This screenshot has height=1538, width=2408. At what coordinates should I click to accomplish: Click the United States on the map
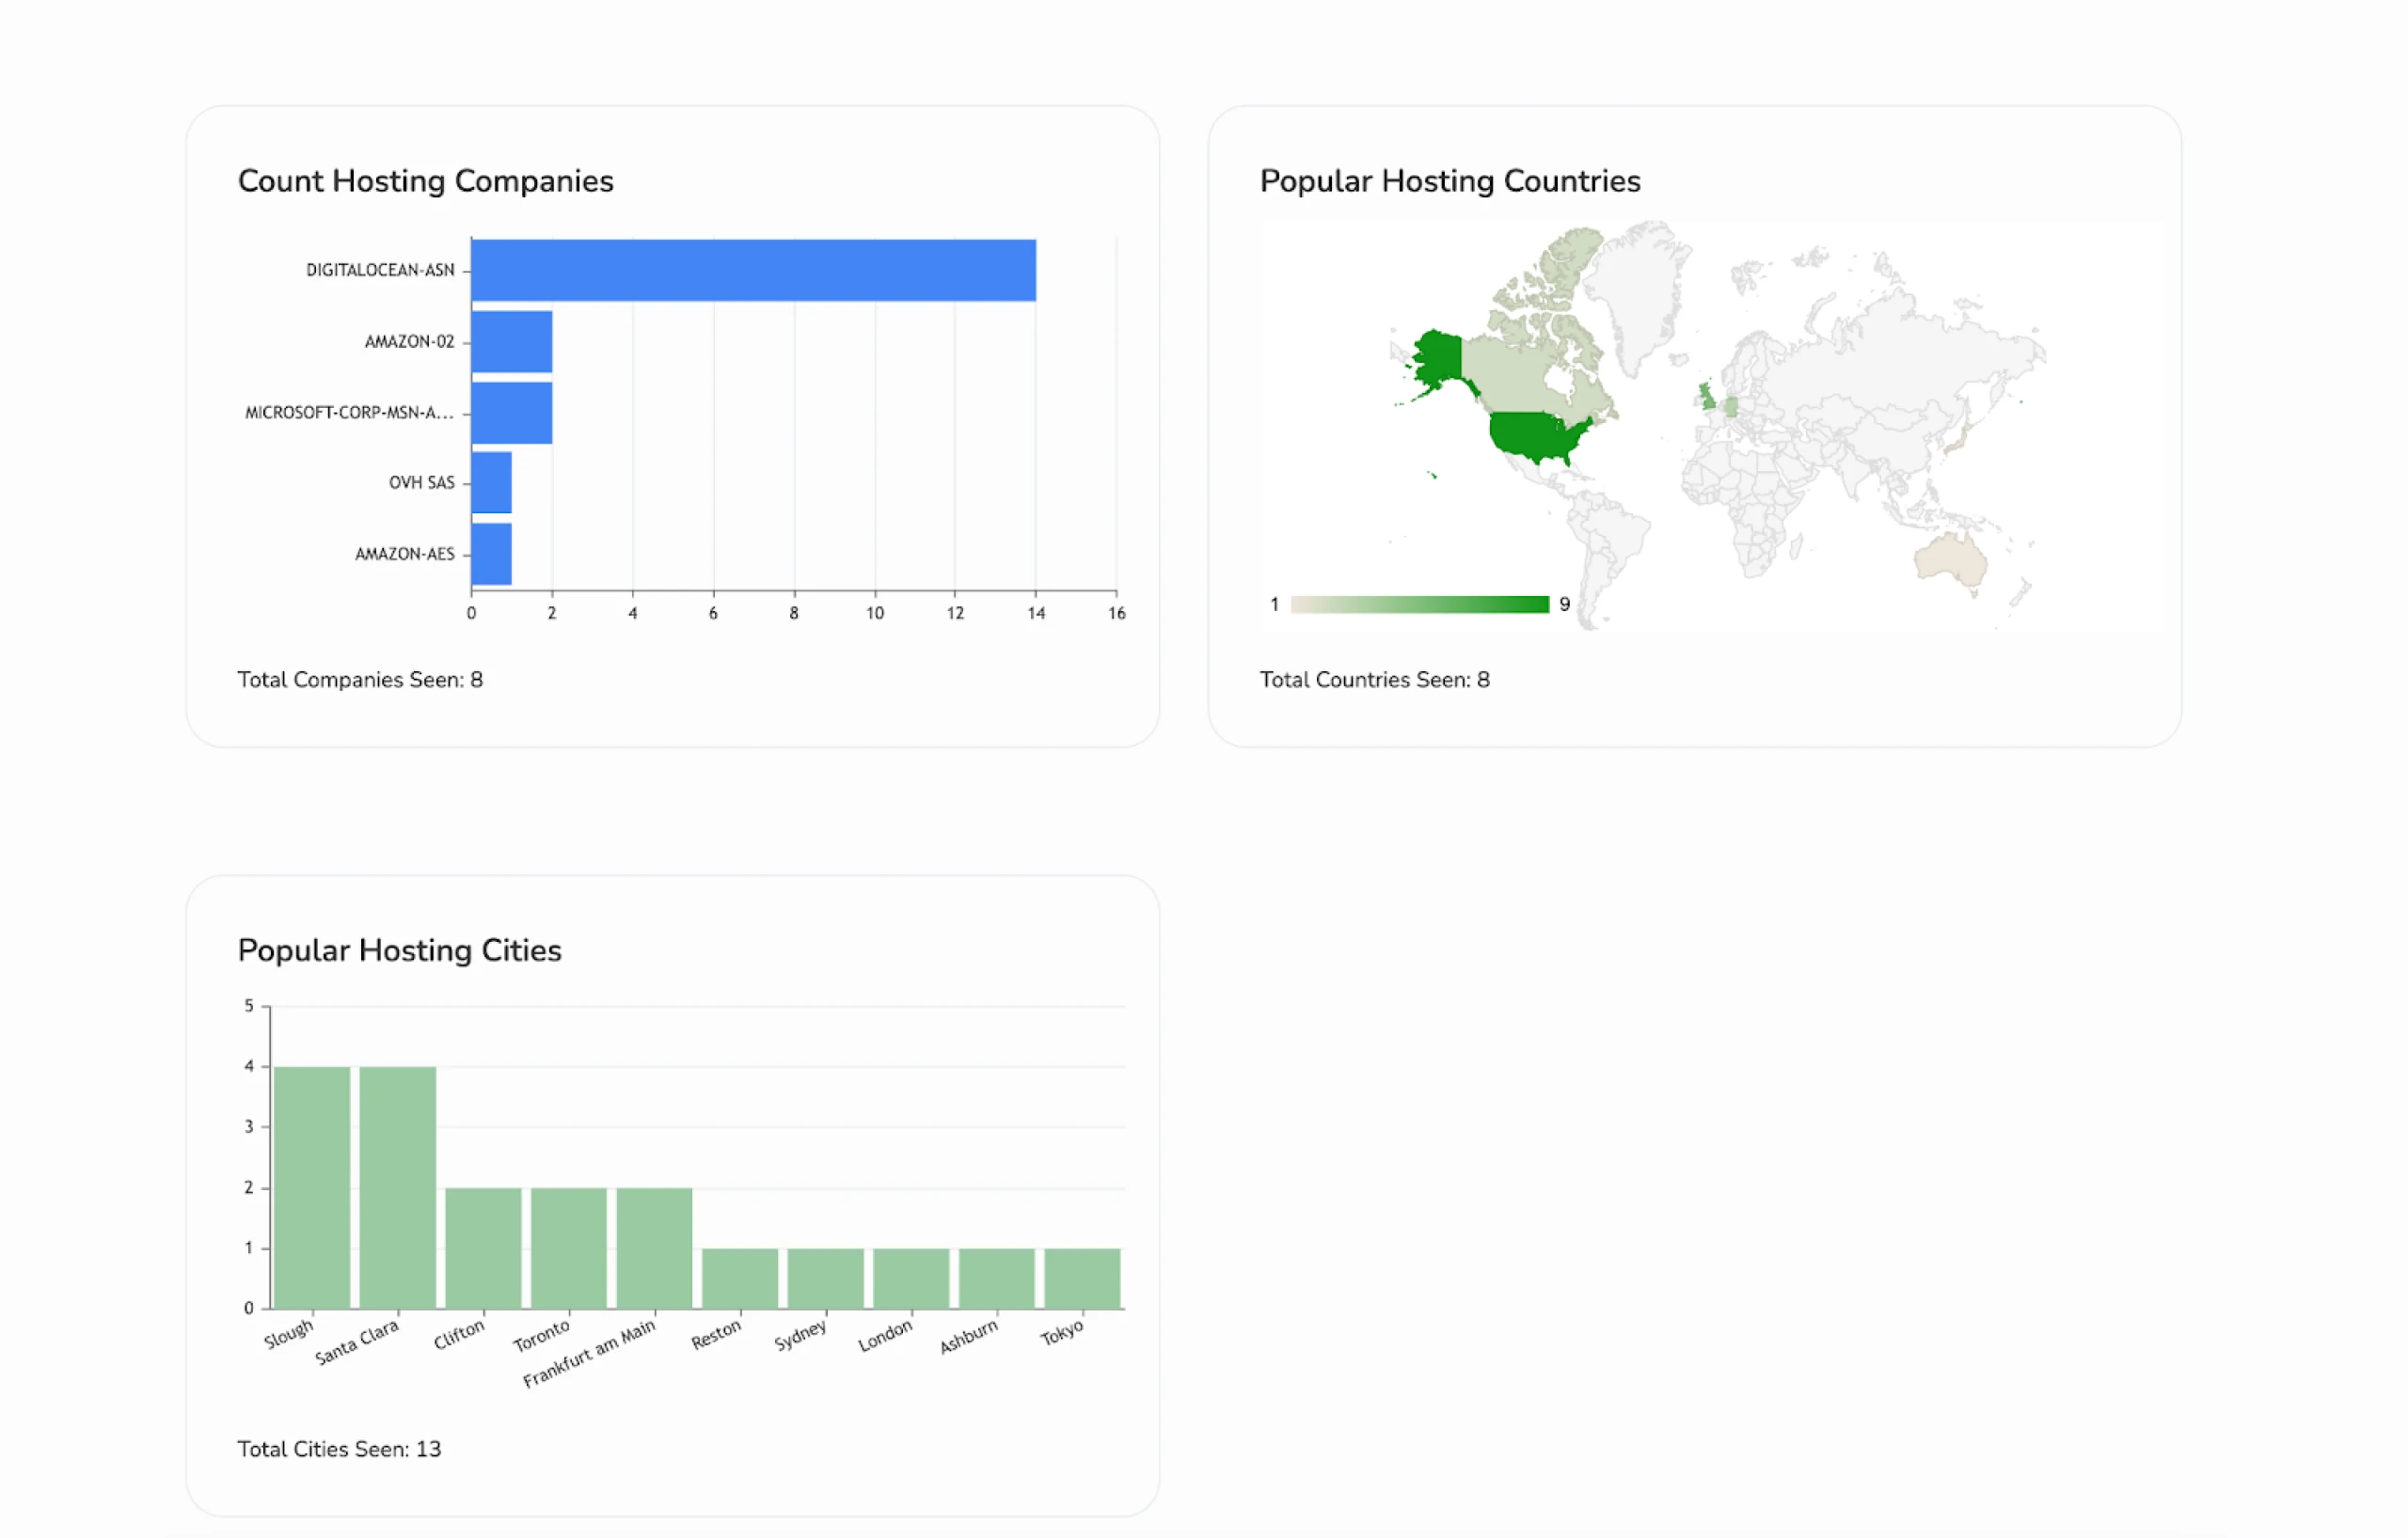[x=1535, y=434]
